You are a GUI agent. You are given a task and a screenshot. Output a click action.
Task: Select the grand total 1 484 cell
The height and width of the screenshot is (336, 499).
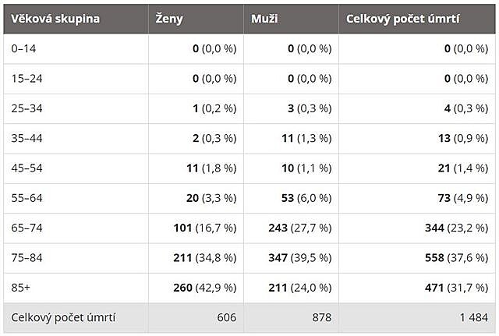tap(472, 318)
